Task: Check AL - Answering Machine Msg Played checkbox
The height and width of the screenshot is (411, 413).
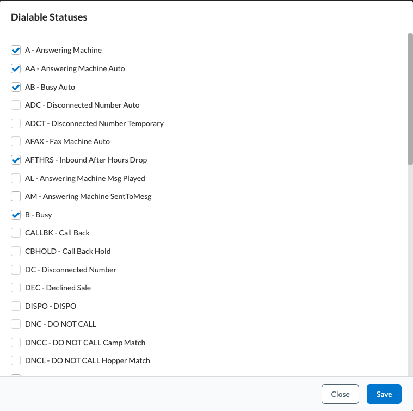Action: [16, 178]
